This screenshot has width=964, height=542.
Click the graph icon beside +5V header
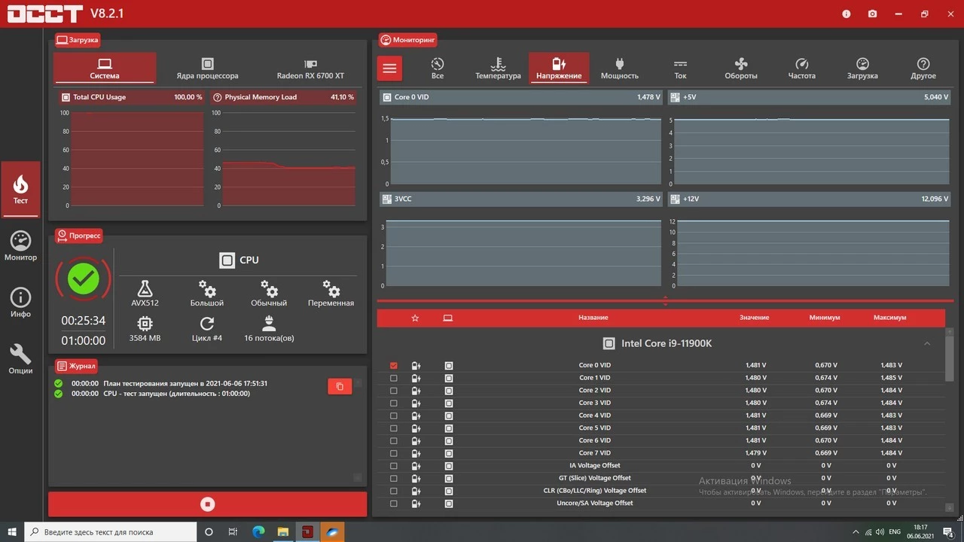(675, 97)
